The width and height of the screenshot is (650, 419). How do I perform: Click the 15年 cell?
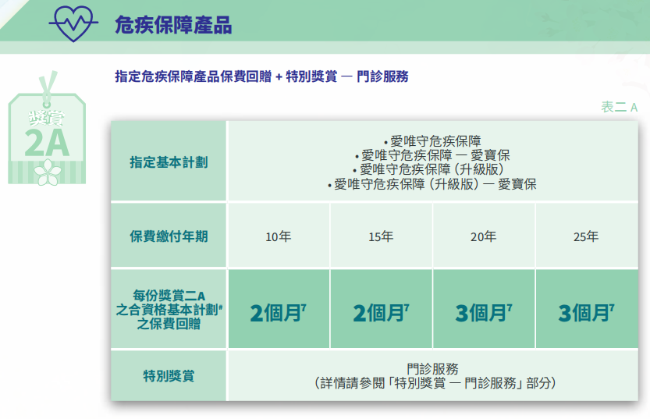tap(381, 236)
